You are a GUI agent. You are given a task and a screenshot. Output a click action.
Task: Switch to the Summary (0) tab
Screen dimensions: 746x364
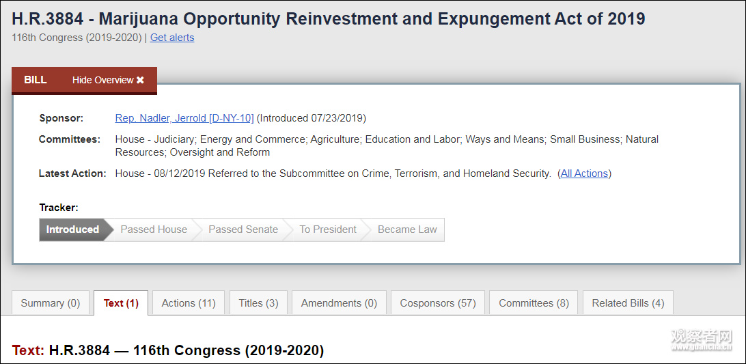[x=51, y=303]
